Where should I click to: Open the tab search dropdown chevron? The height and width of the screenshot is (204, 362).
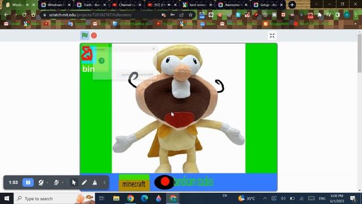(x=317, y=5)
